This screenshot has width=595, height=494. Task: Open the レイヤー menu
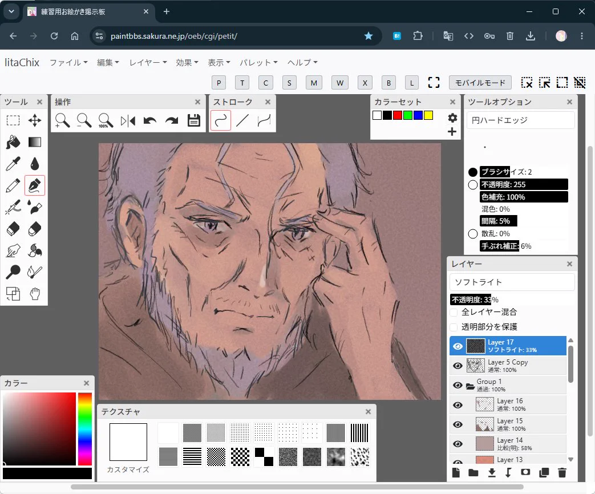[148, 62]
